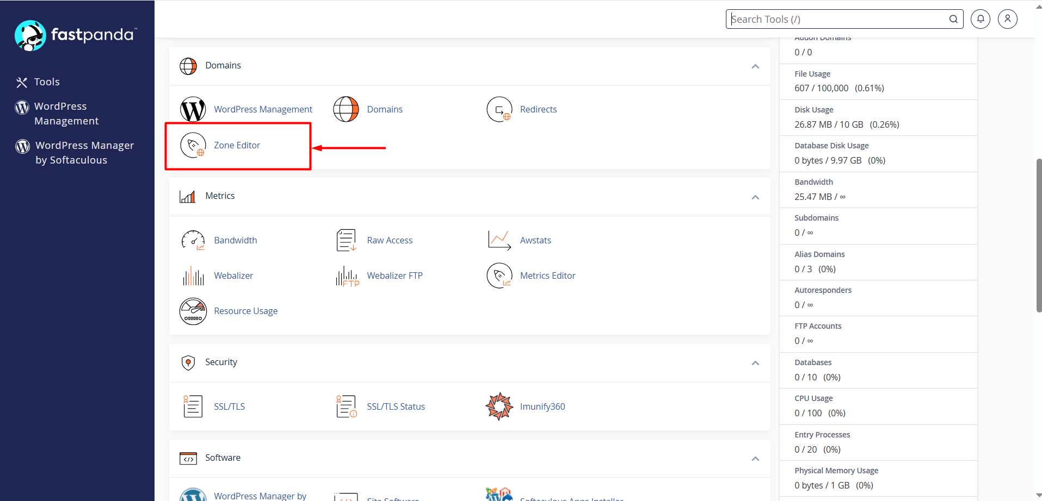Open the Webalizer FTP link
The height and width of the screenshot is (501, 1042).
(x=394, y=275)
